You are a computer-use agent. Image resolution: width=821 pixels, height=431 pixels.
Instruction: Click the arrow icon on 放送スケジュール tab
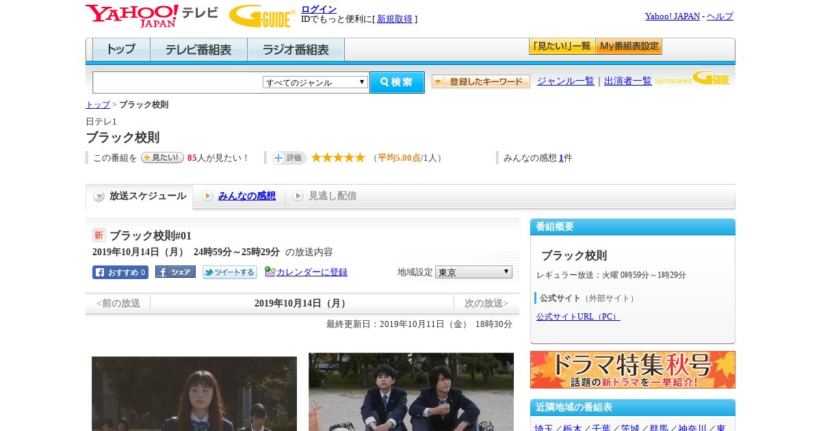(x=99, y=196)
